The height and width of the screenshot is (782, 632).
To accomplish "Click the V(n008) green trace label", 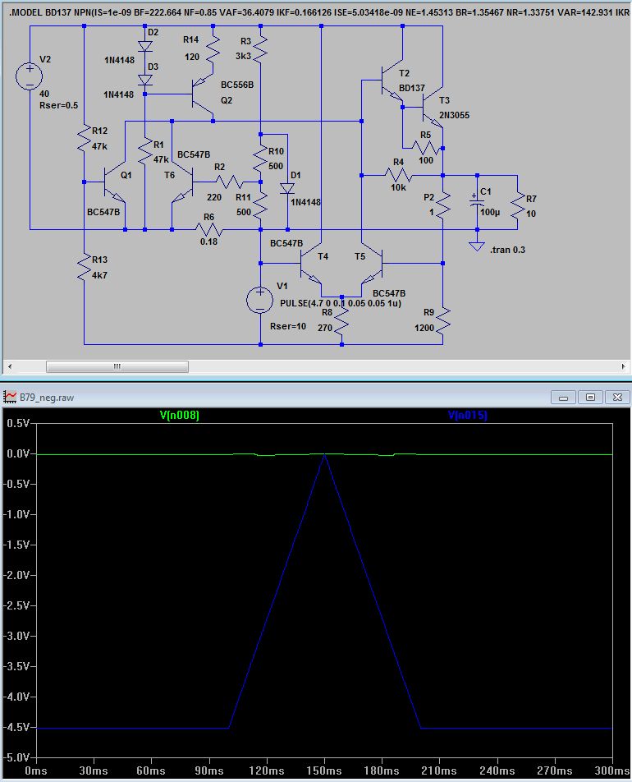I will pos(180,415).
